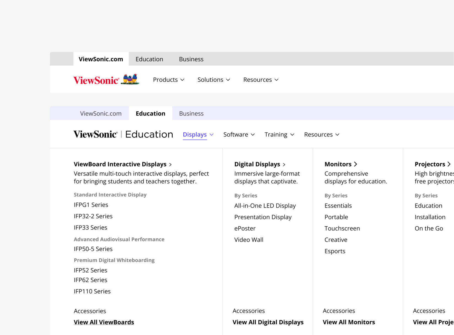Expand the Training dropdown menu
The width and height of the screenshot is (454, 335).
tap(279, 134)
